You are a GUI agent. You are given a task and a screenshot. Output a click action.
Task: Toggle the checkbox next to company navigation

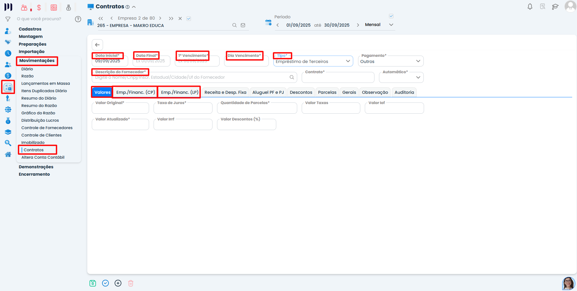(189, 19)
